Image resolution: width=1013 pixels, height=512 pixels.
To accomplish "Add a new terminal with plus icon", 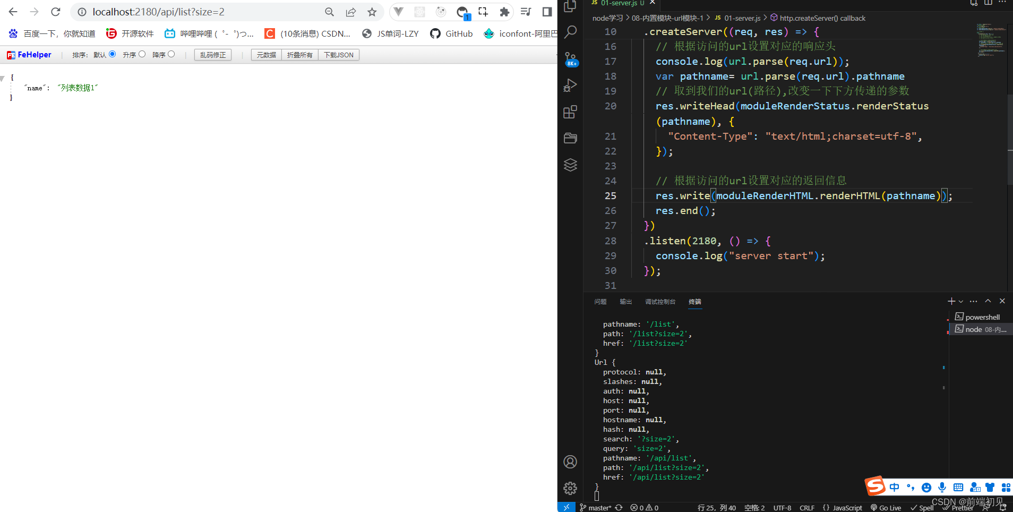I will tap(951, 301).
